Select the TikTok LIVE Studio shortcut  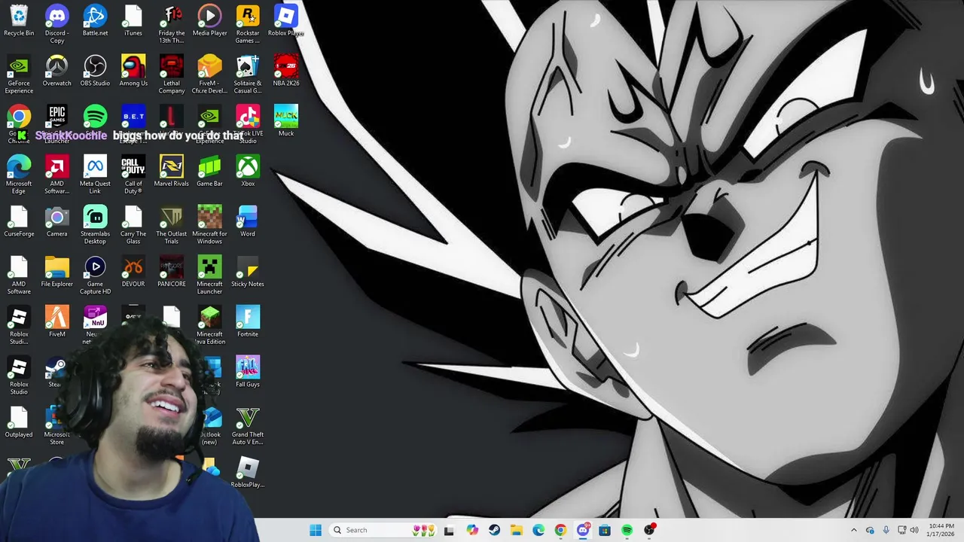point(248,125)
